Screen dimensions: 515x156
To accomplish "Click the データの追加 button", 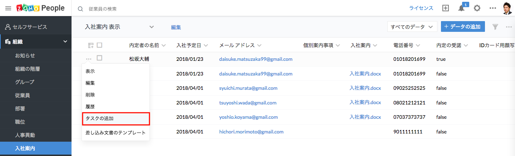I will pos(463,27).
